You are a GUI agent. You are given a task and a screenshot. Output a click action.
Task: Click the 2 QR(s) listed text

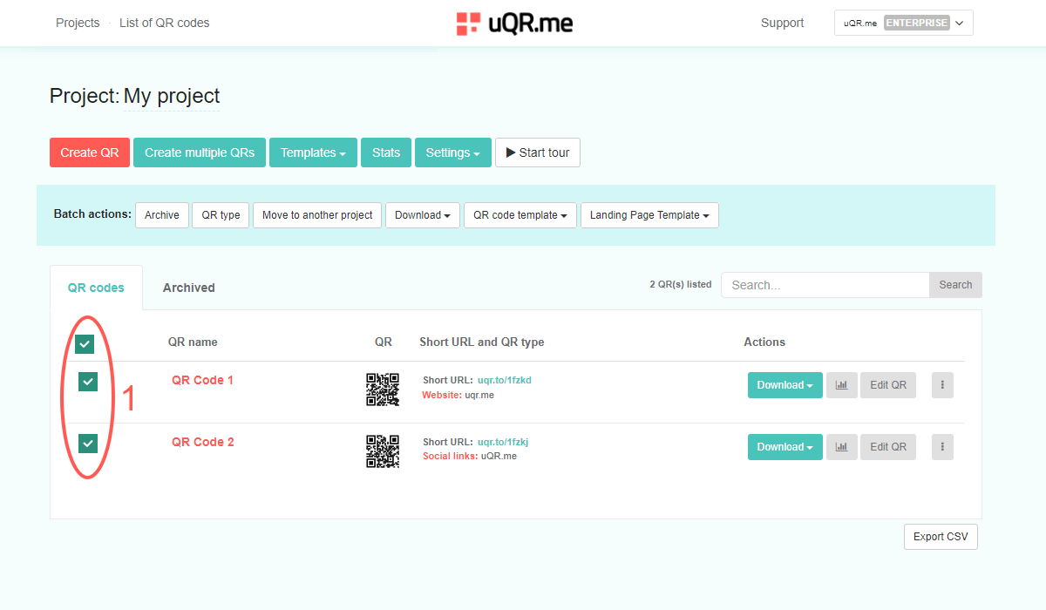pos(681,284)
